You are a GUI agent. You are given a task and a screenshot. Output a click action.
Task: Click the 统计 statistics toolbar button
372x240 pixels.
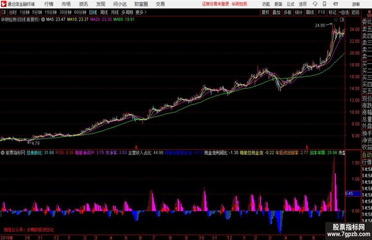[x=299, y=12]
